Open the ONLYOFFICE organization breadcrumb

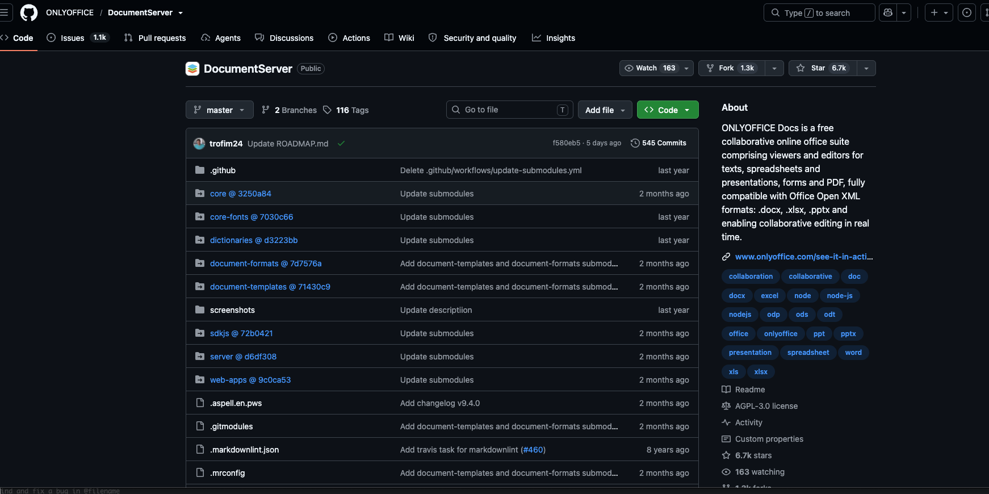70,12
